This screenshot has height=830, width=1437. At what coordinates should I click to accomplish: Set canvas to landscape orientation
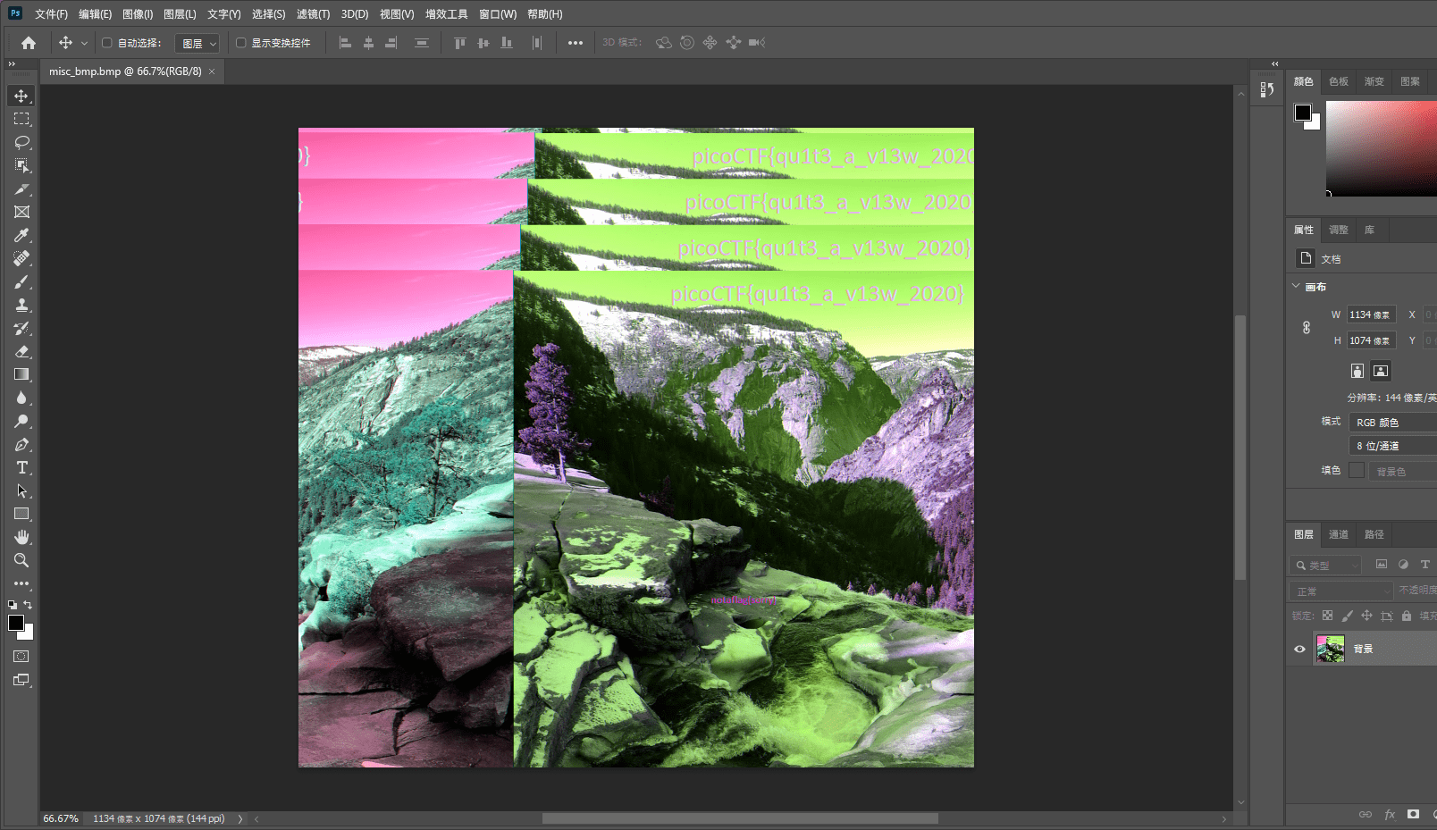coord(1381,371)
